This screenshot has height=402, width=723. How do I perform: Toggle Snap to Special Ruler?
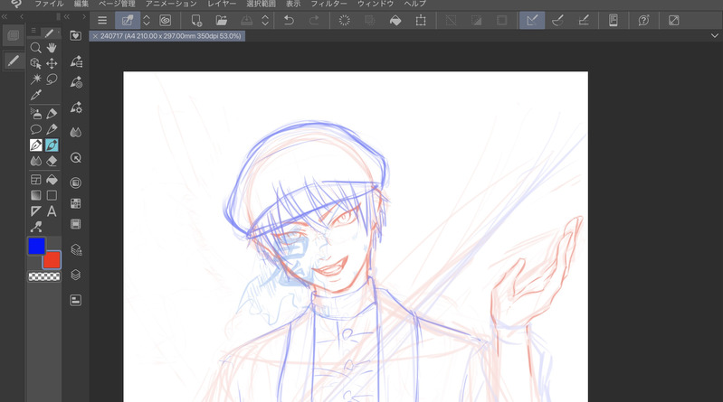(558, 20)
